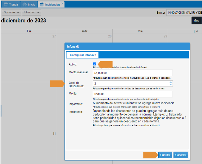Go to the Inicio tab
Image resolution: width=202 pixels, height=164 pixels.
click(x=29, y=4)
